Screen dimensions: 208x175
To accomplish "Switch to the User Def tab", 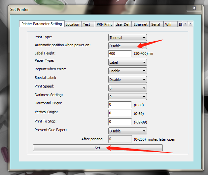I will [x=123, y=24].
